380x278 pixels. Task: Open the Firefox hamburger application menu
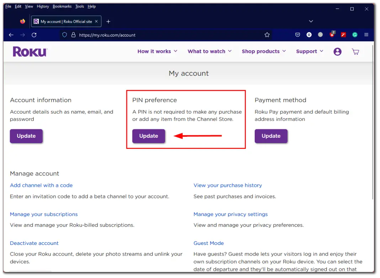366,35
